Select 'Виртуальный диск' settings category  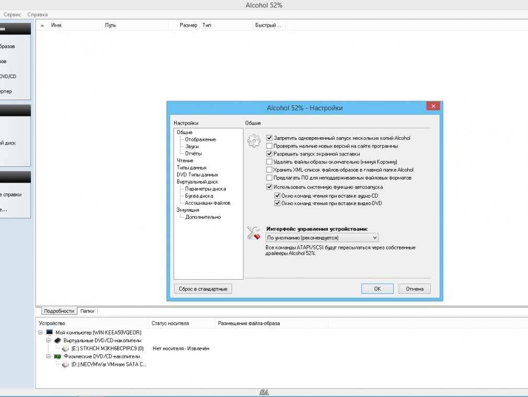tap(197, 182)
